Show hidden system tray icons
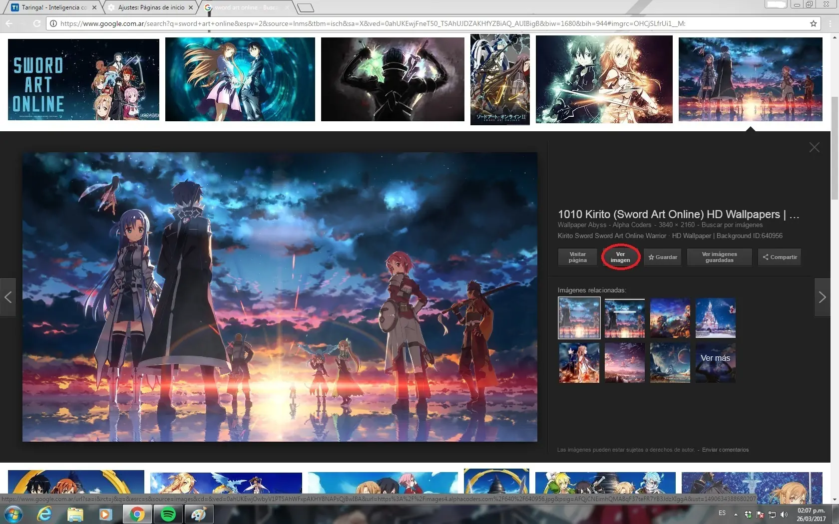 click(736, 514)
